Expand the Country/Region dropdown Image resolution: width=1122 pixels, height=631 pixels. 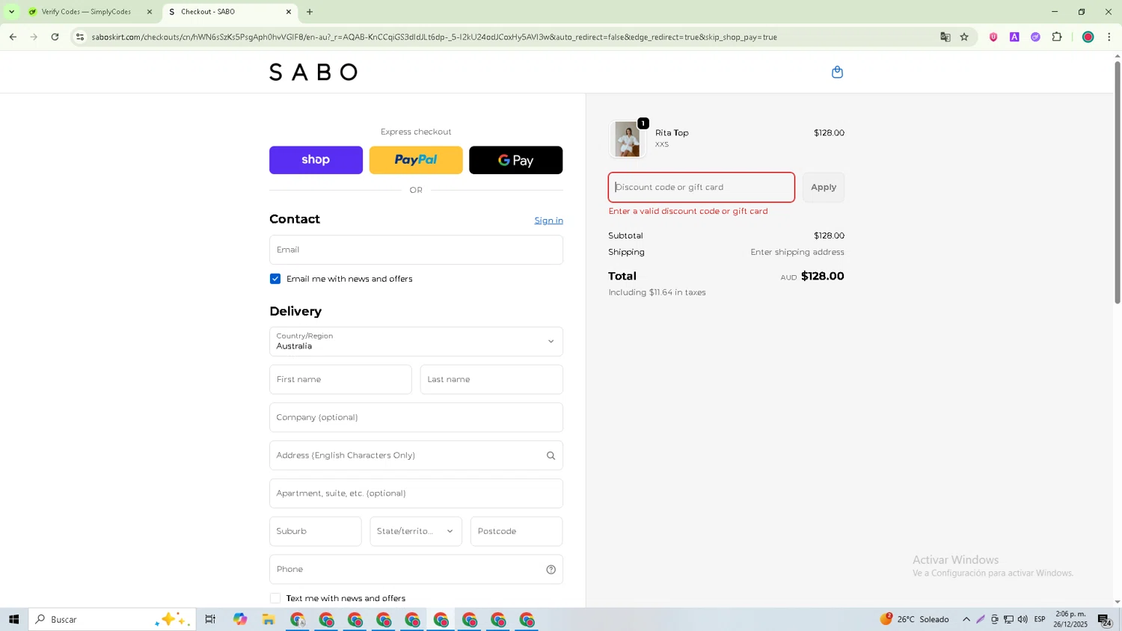point(416,342)
